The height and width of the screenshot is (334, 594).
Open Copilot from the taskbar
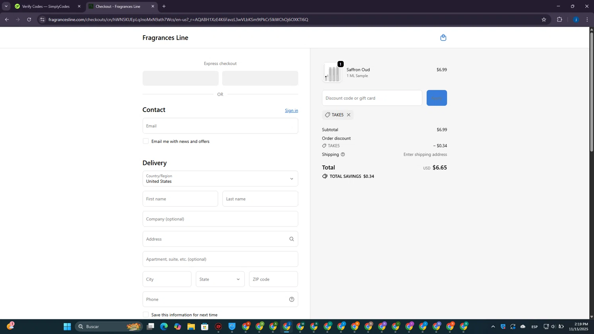[177, 326]
